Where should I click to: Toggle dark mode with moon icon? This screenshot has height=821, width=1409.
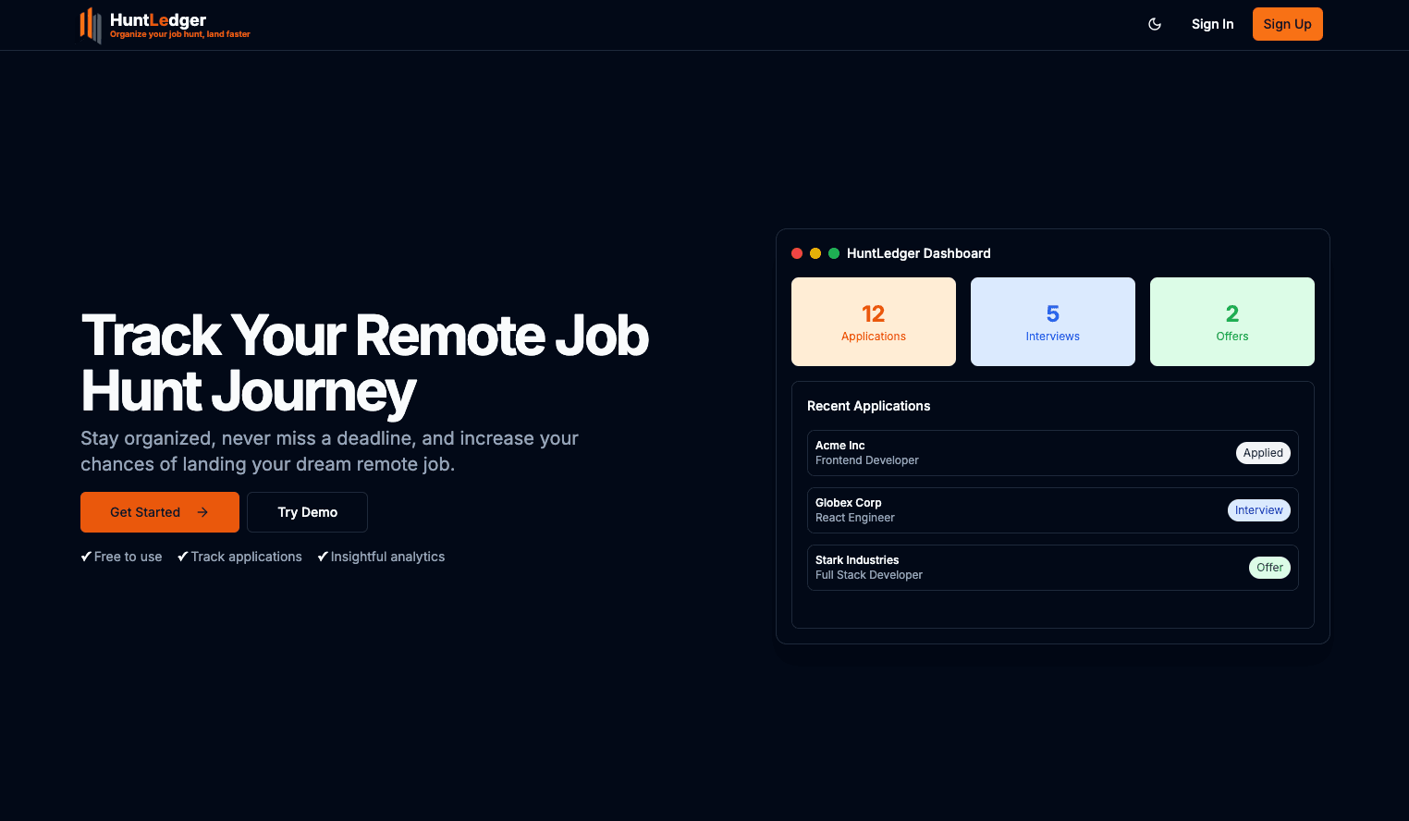[x=1155, y=24]
